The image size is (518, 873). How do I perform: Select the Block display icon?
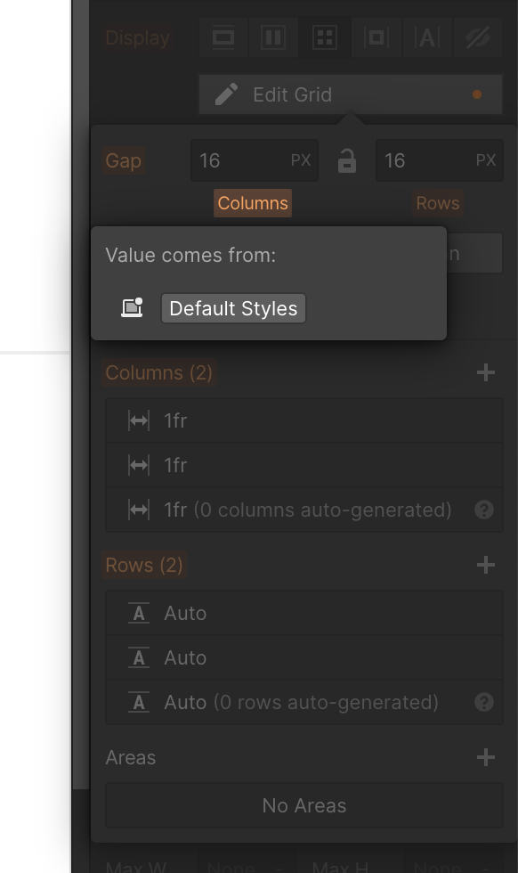point(223,37)
